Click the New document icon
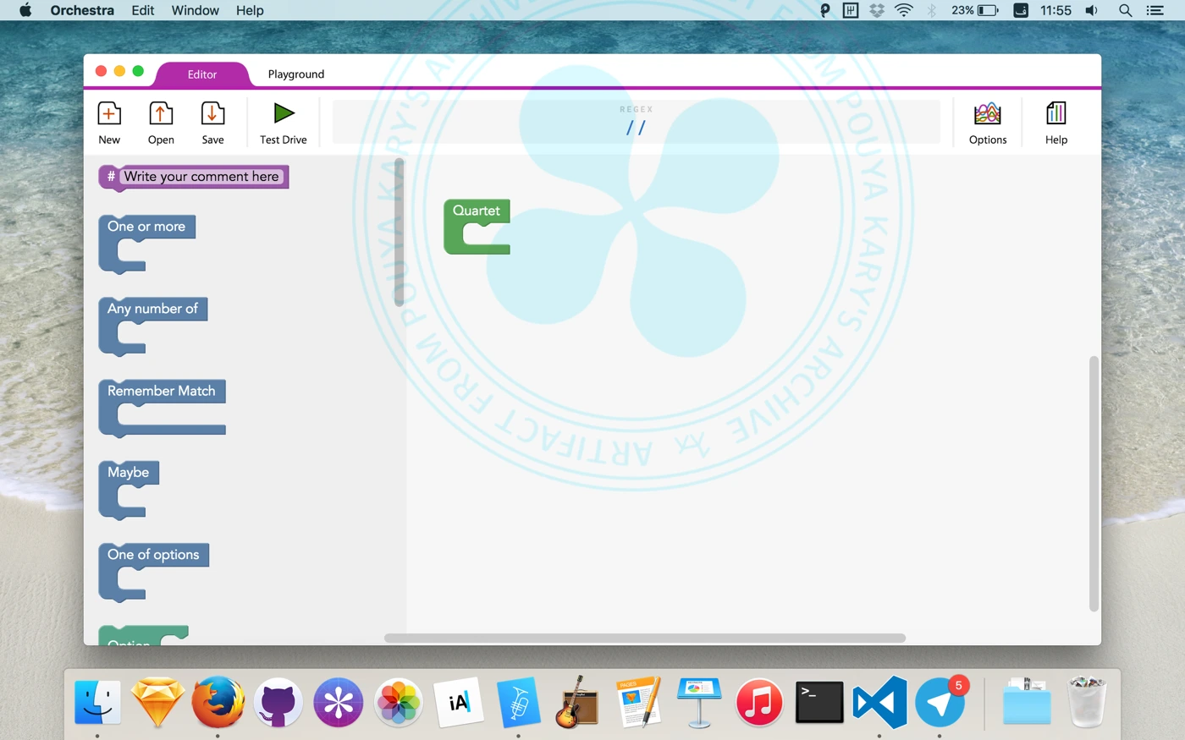 click(x=109, y=114)
